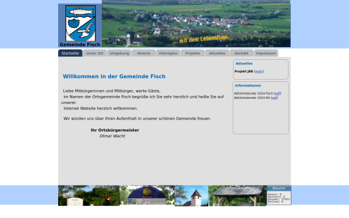View the Impressum tab
Viewport: 349px width, 218px height.
point(266,53)
